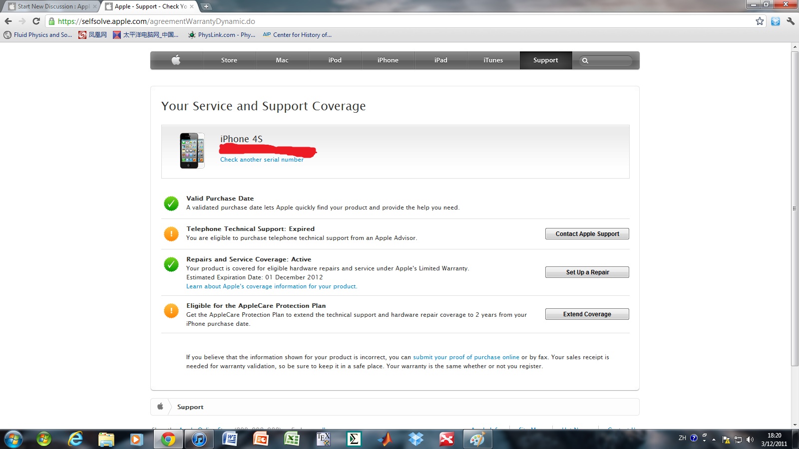
Task: Click the orange warning icon beside Telephone Technical Support
Action: 171,234
